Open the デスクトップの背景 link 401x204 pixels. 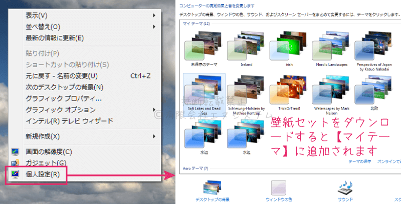pos(213,199)
